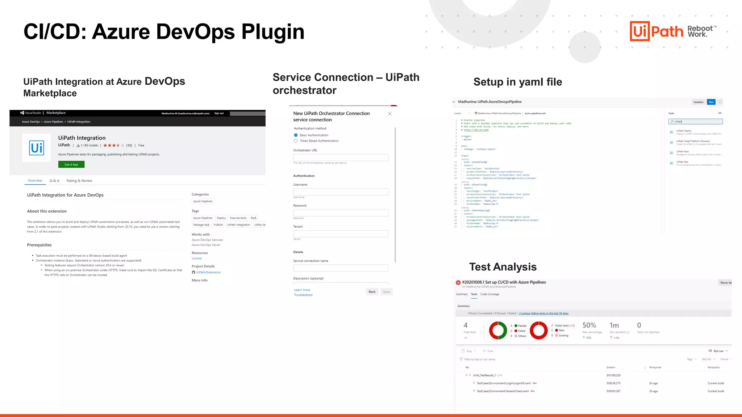The image size is (742, 417).
Task: Collapse the JUnit_TestResults_1 tree row
Action: (467, 375)
